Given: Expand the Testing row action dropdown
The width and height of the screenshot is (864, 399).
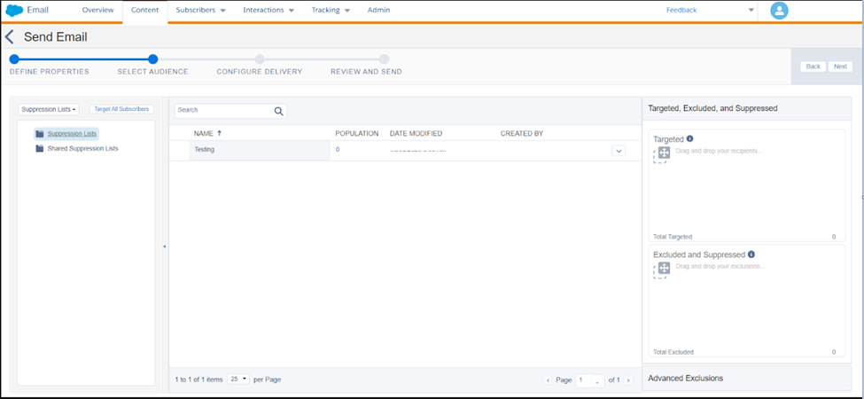Looking at the screenshot, I should click(x=619, y=151).
